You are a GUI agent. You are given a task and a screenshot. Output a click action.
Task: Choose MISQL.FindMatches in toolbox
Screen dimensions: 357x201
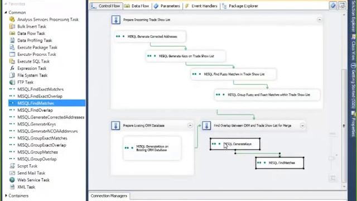(47, 103)
